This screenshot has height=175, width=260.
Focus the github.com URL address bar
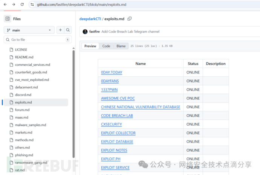(x=81, y=5)
